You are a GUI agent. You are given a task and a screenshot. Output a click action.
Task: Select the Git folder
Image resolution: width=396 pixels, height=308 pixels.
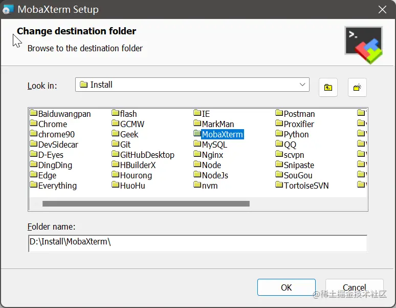(x=121, y=145)
